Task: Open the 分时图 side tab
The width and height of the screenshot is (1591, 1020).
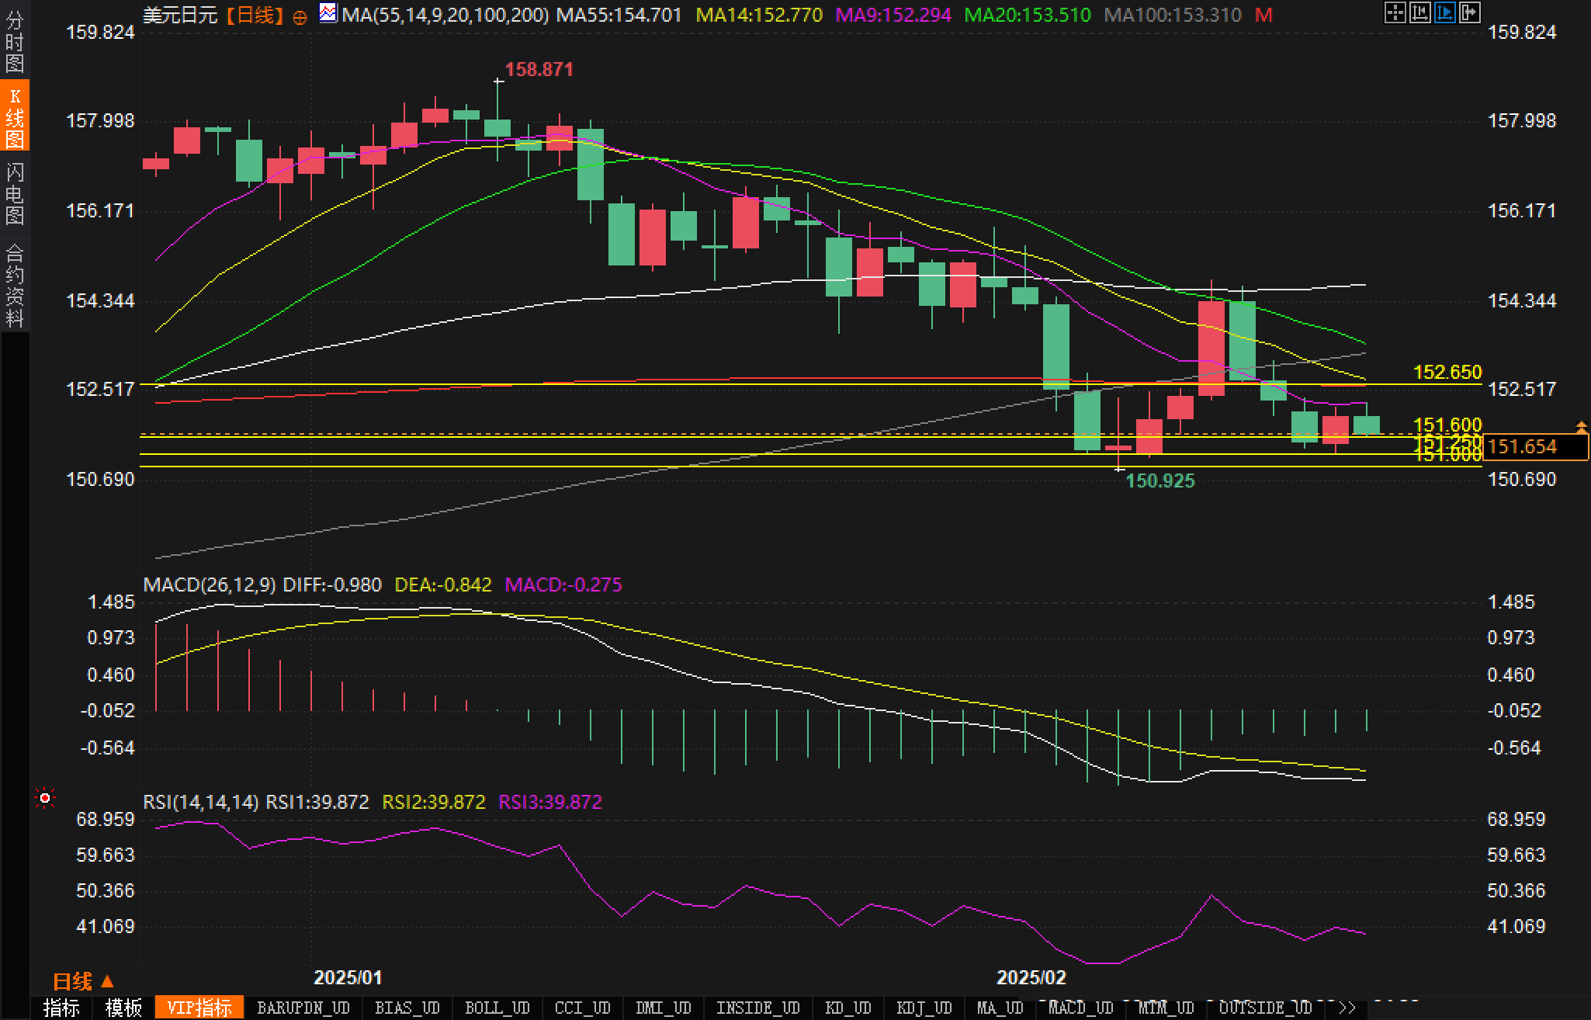Action: [x=15, y=42]
